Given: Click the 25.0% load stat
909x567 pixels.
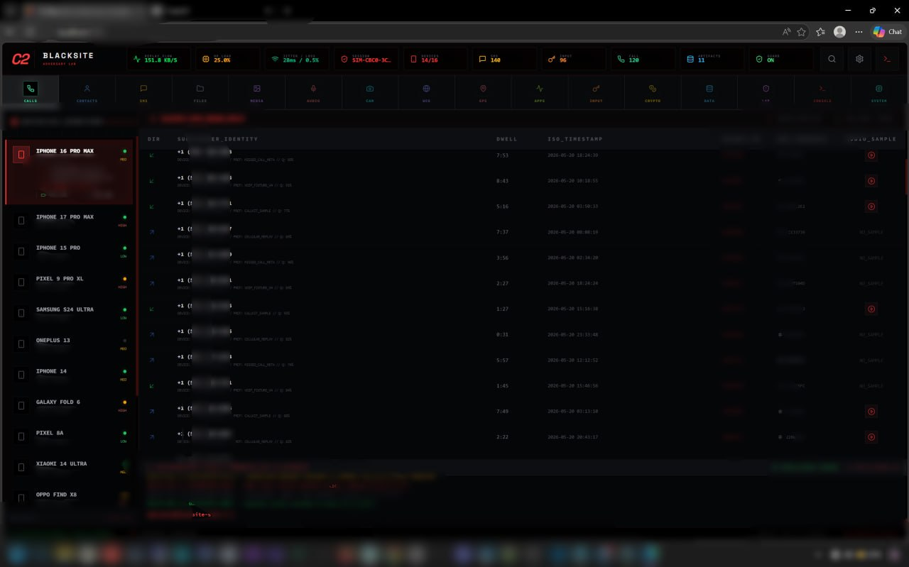Looking at the screenshot, I should point(228,59).
